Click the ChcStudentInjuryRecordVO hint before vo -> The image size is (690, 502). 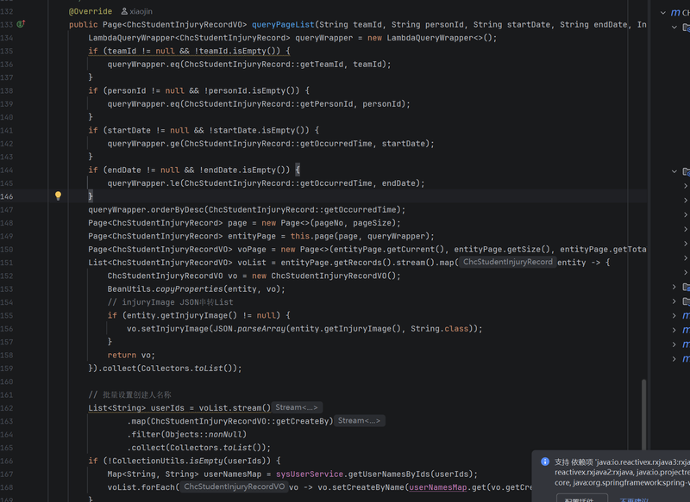234,487
